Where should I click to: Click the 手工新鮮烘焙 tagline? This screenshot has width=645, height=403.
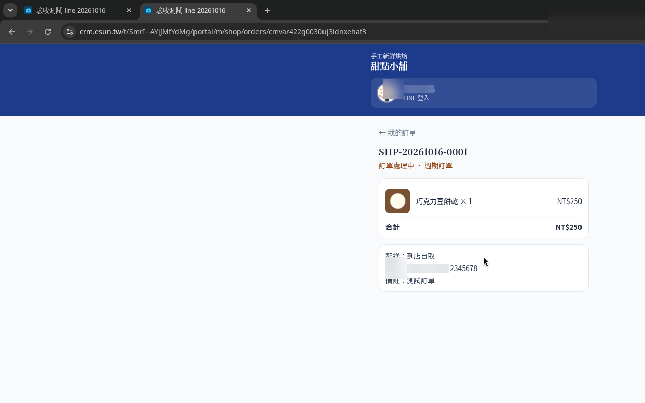click(x=389, y=56)
